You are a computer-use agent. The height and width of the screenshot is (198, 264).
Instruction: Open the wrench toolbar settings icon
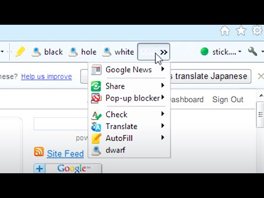252,52
